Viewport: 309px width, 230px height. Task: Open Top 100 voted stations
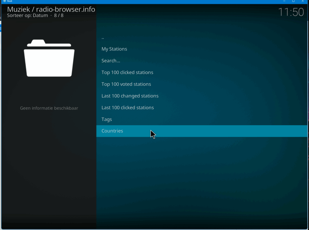[x=126, y=84]
